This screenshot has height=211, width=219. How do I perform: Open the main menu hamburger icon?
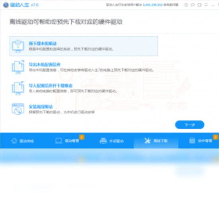click(206, 5)
